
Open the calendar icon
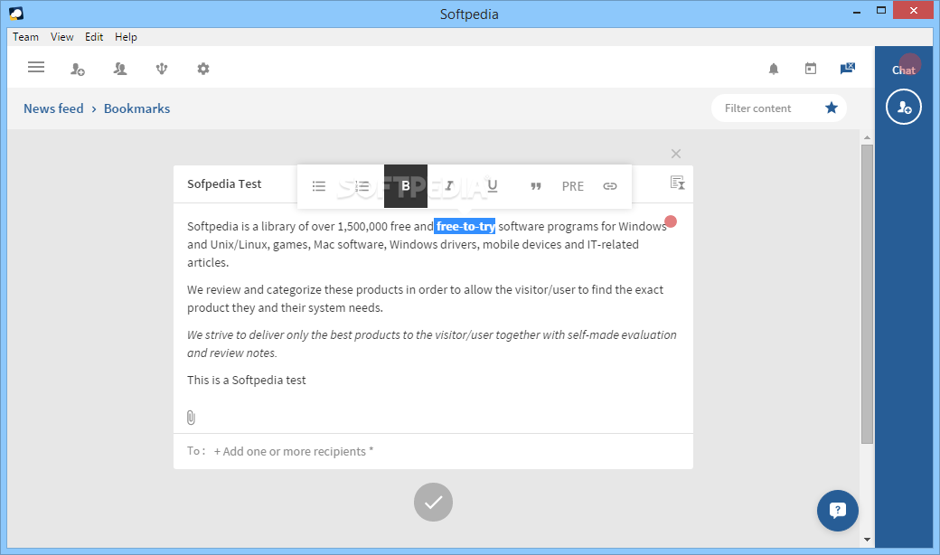tap(811, 69)
